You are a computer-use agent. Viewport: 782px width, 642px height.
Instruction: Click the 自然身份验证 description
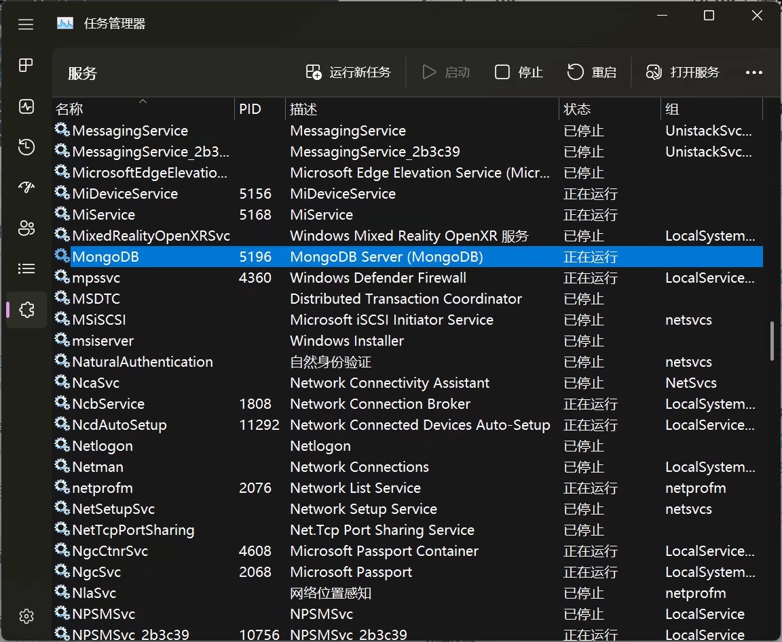pyautogui.click(x=331, y=361)
